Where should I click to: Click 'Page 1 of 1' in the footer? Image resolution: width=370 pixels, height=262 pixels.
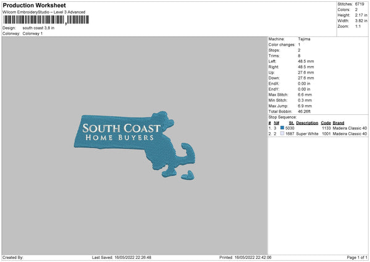(357, 258)
